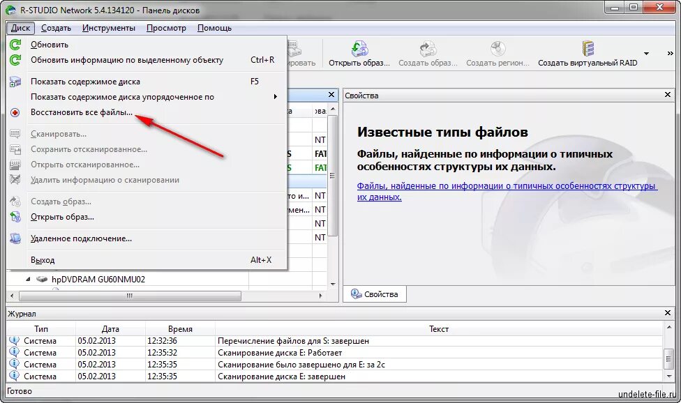Click the green refresh icon beside Обновить
681x403 pixels.
[15, 45]
